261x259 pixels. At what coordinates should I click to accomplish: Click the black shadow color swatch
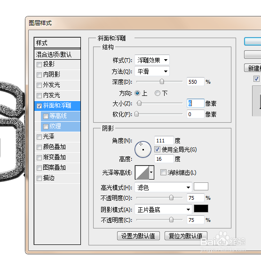click(x=201, y=209)
